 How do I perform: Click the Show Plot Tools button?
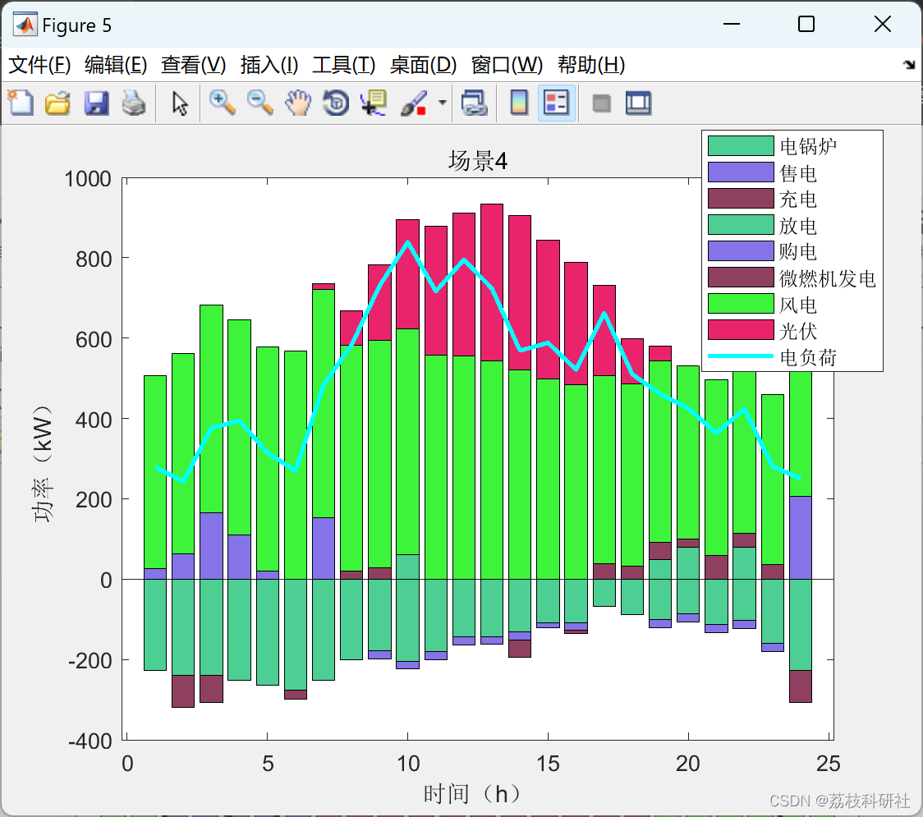(x=638, y=103)
